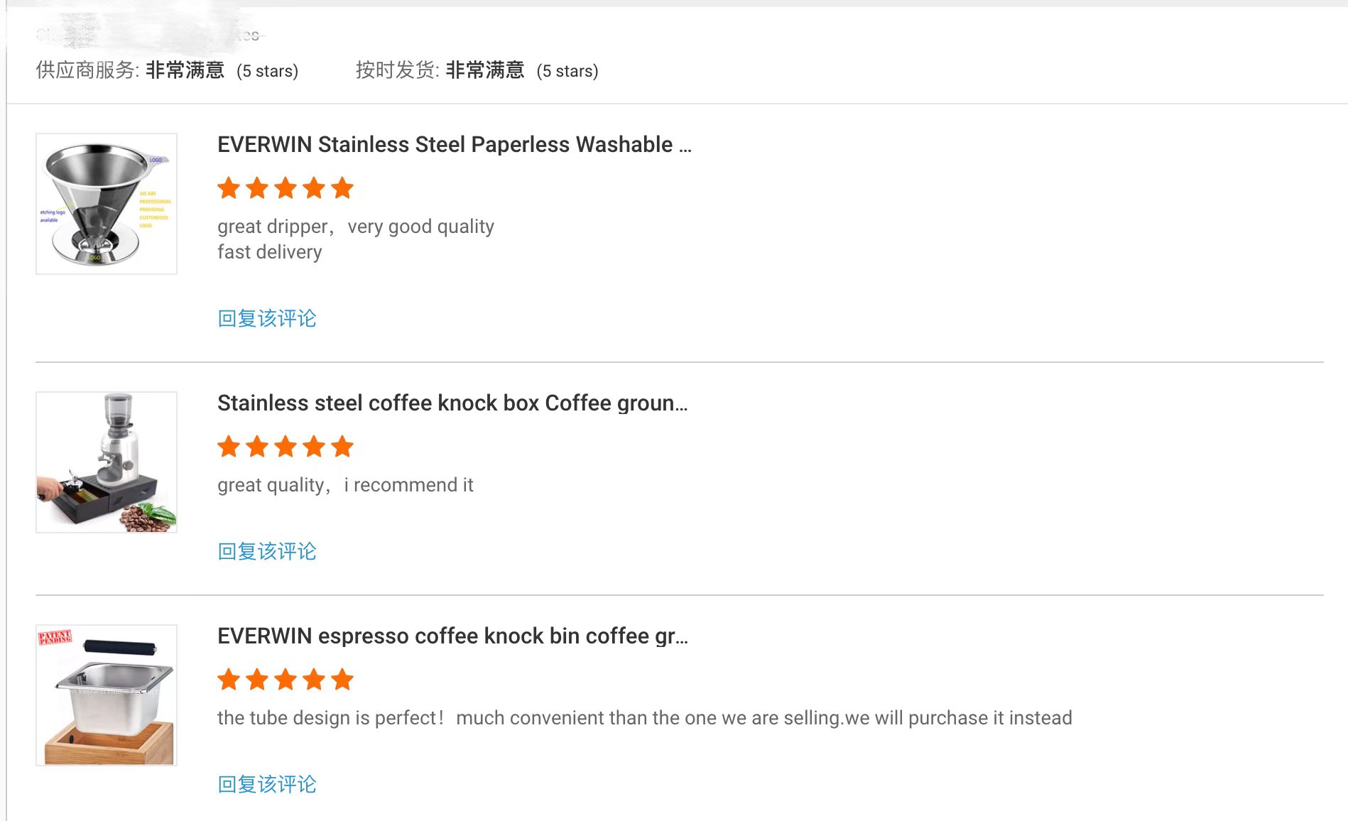Open the knock box with grinder thumbnail

click(x=107, y=462)
